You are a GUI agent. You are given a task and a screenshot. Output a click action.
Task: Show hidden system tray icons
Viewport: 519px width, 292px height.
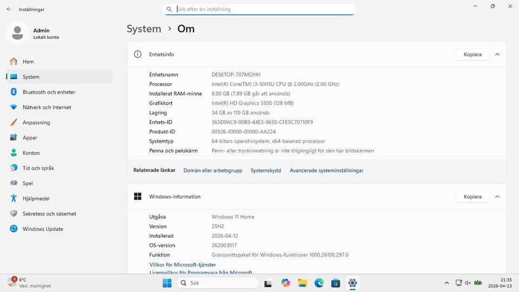[447, 283]
